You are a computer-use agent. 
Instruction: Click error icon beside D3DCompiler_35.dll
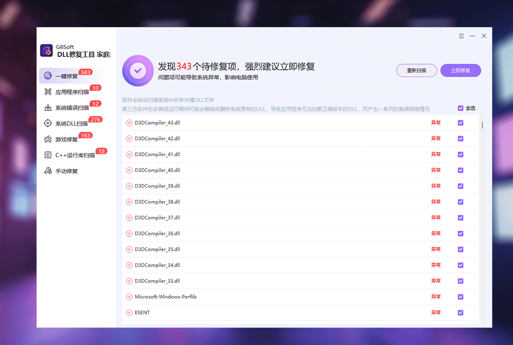pos(129,249)
